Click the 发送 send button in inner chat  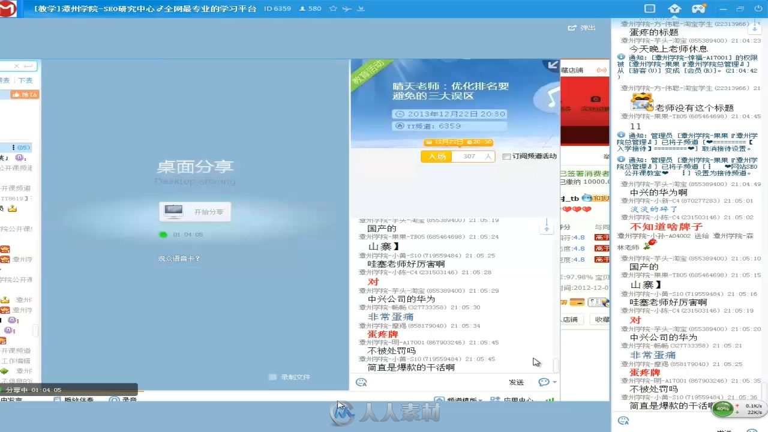517,382
